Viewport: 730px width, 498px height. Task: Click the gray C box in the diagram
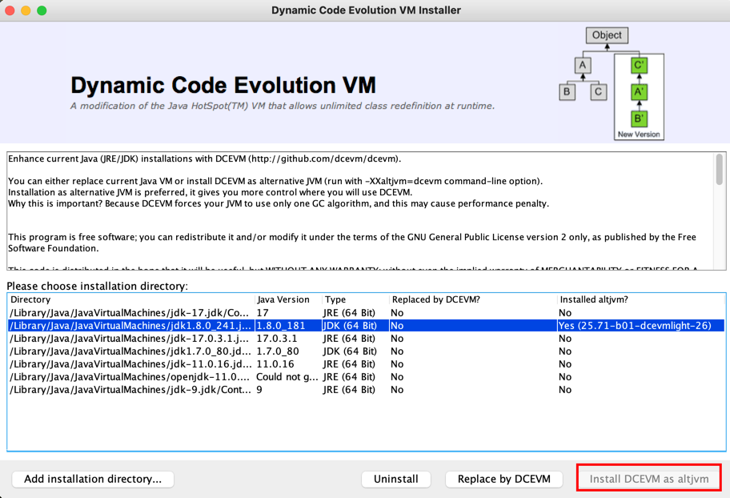[x=598, y=92]
